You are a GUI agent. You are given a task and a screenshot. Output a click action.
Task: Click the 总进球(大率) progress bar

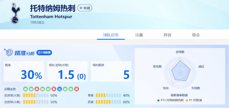pos(36,95)
